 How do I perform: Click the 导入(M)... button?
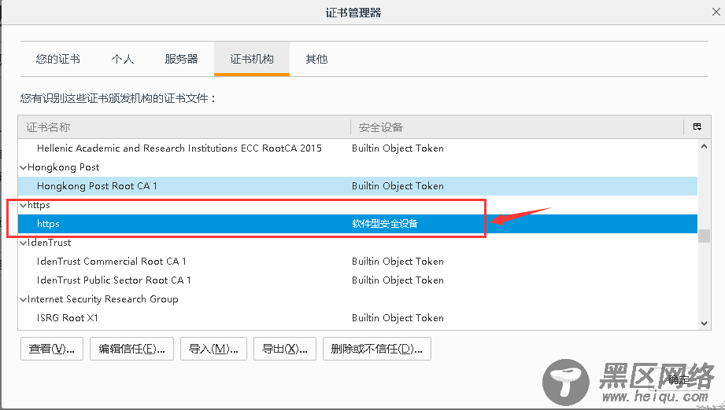pyautogui.click(x=213, y=349)
